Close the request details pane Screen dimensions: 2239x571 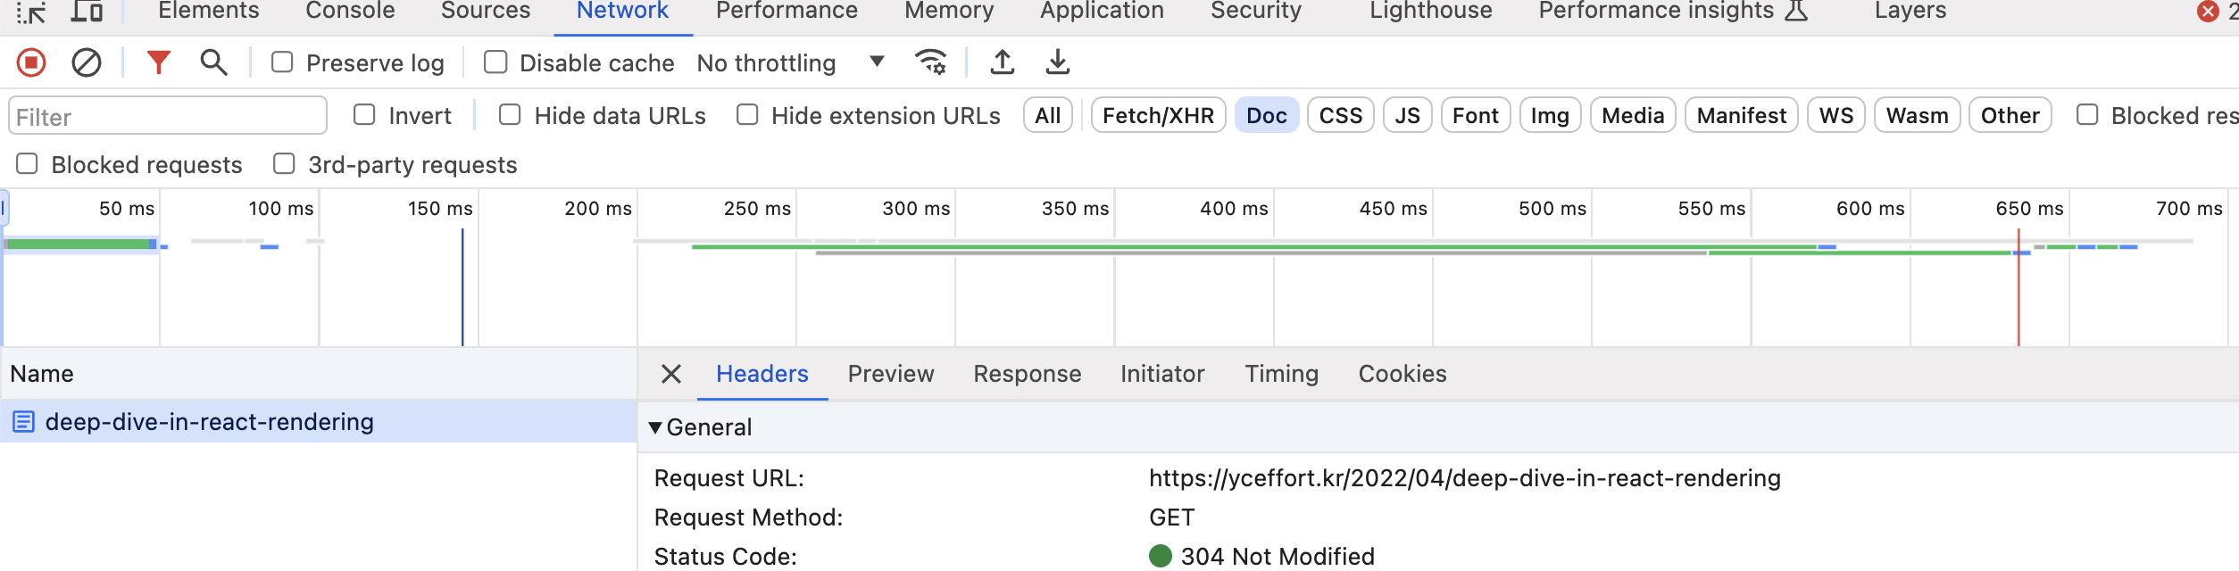click(x=671, y=374)
